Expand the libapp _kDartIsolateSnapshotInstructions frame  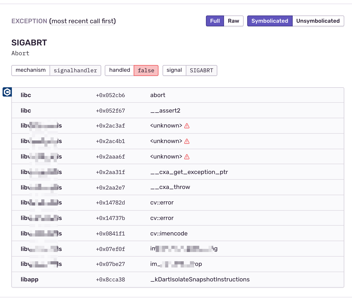coord(178,280)
